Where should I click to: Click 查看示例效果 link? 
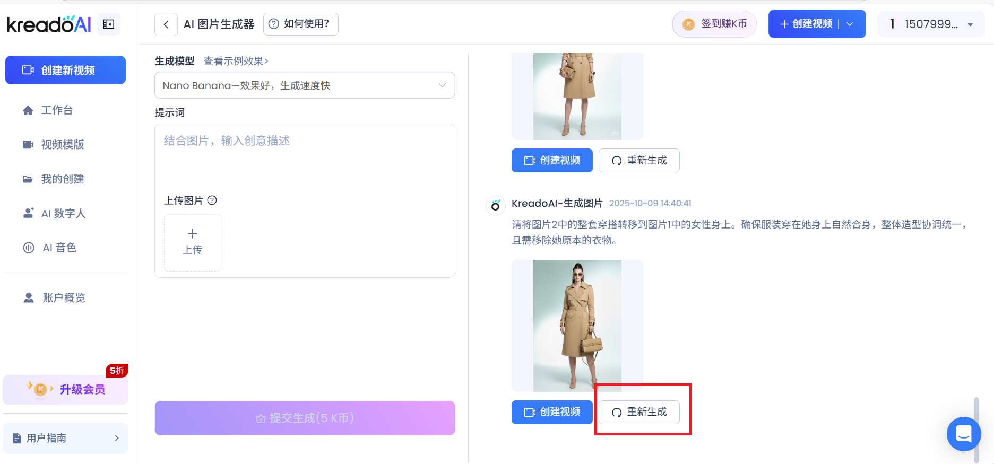236,61
